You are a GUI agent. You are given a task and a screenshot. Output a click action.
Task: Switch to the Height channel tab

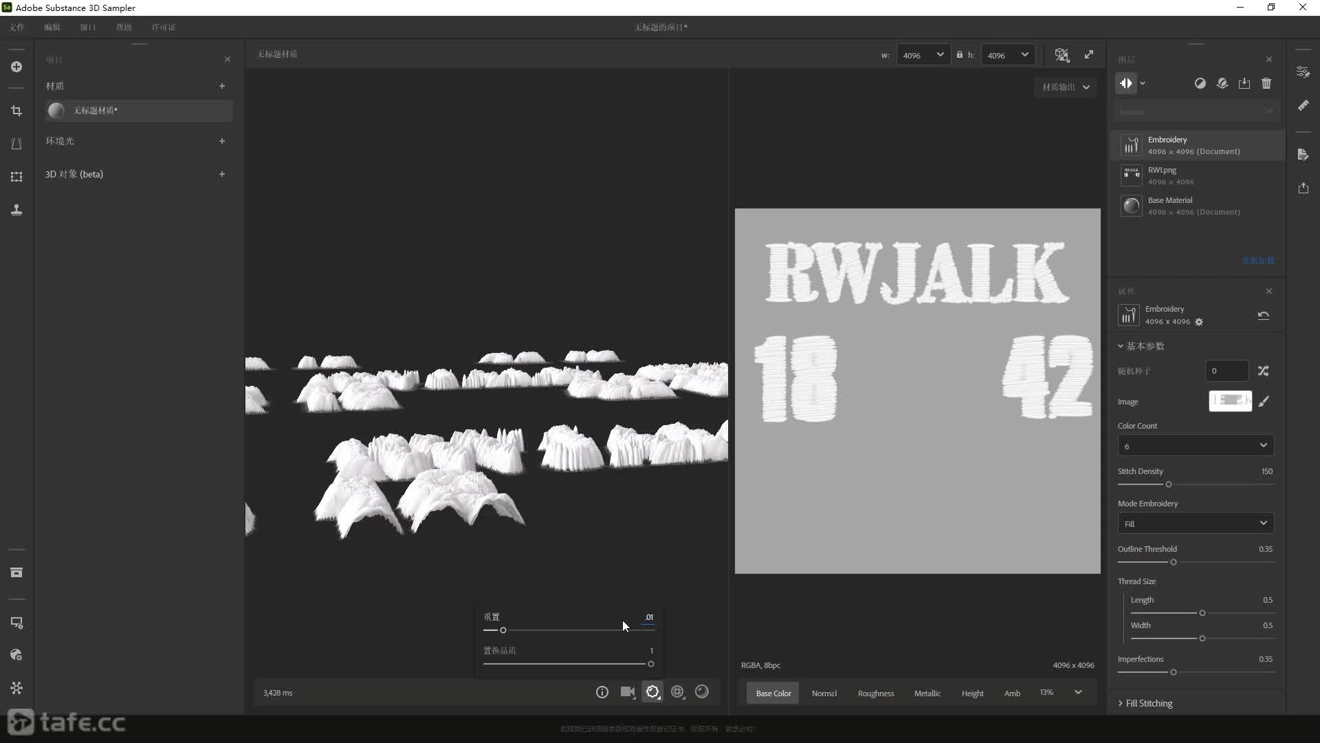[972, 693]
